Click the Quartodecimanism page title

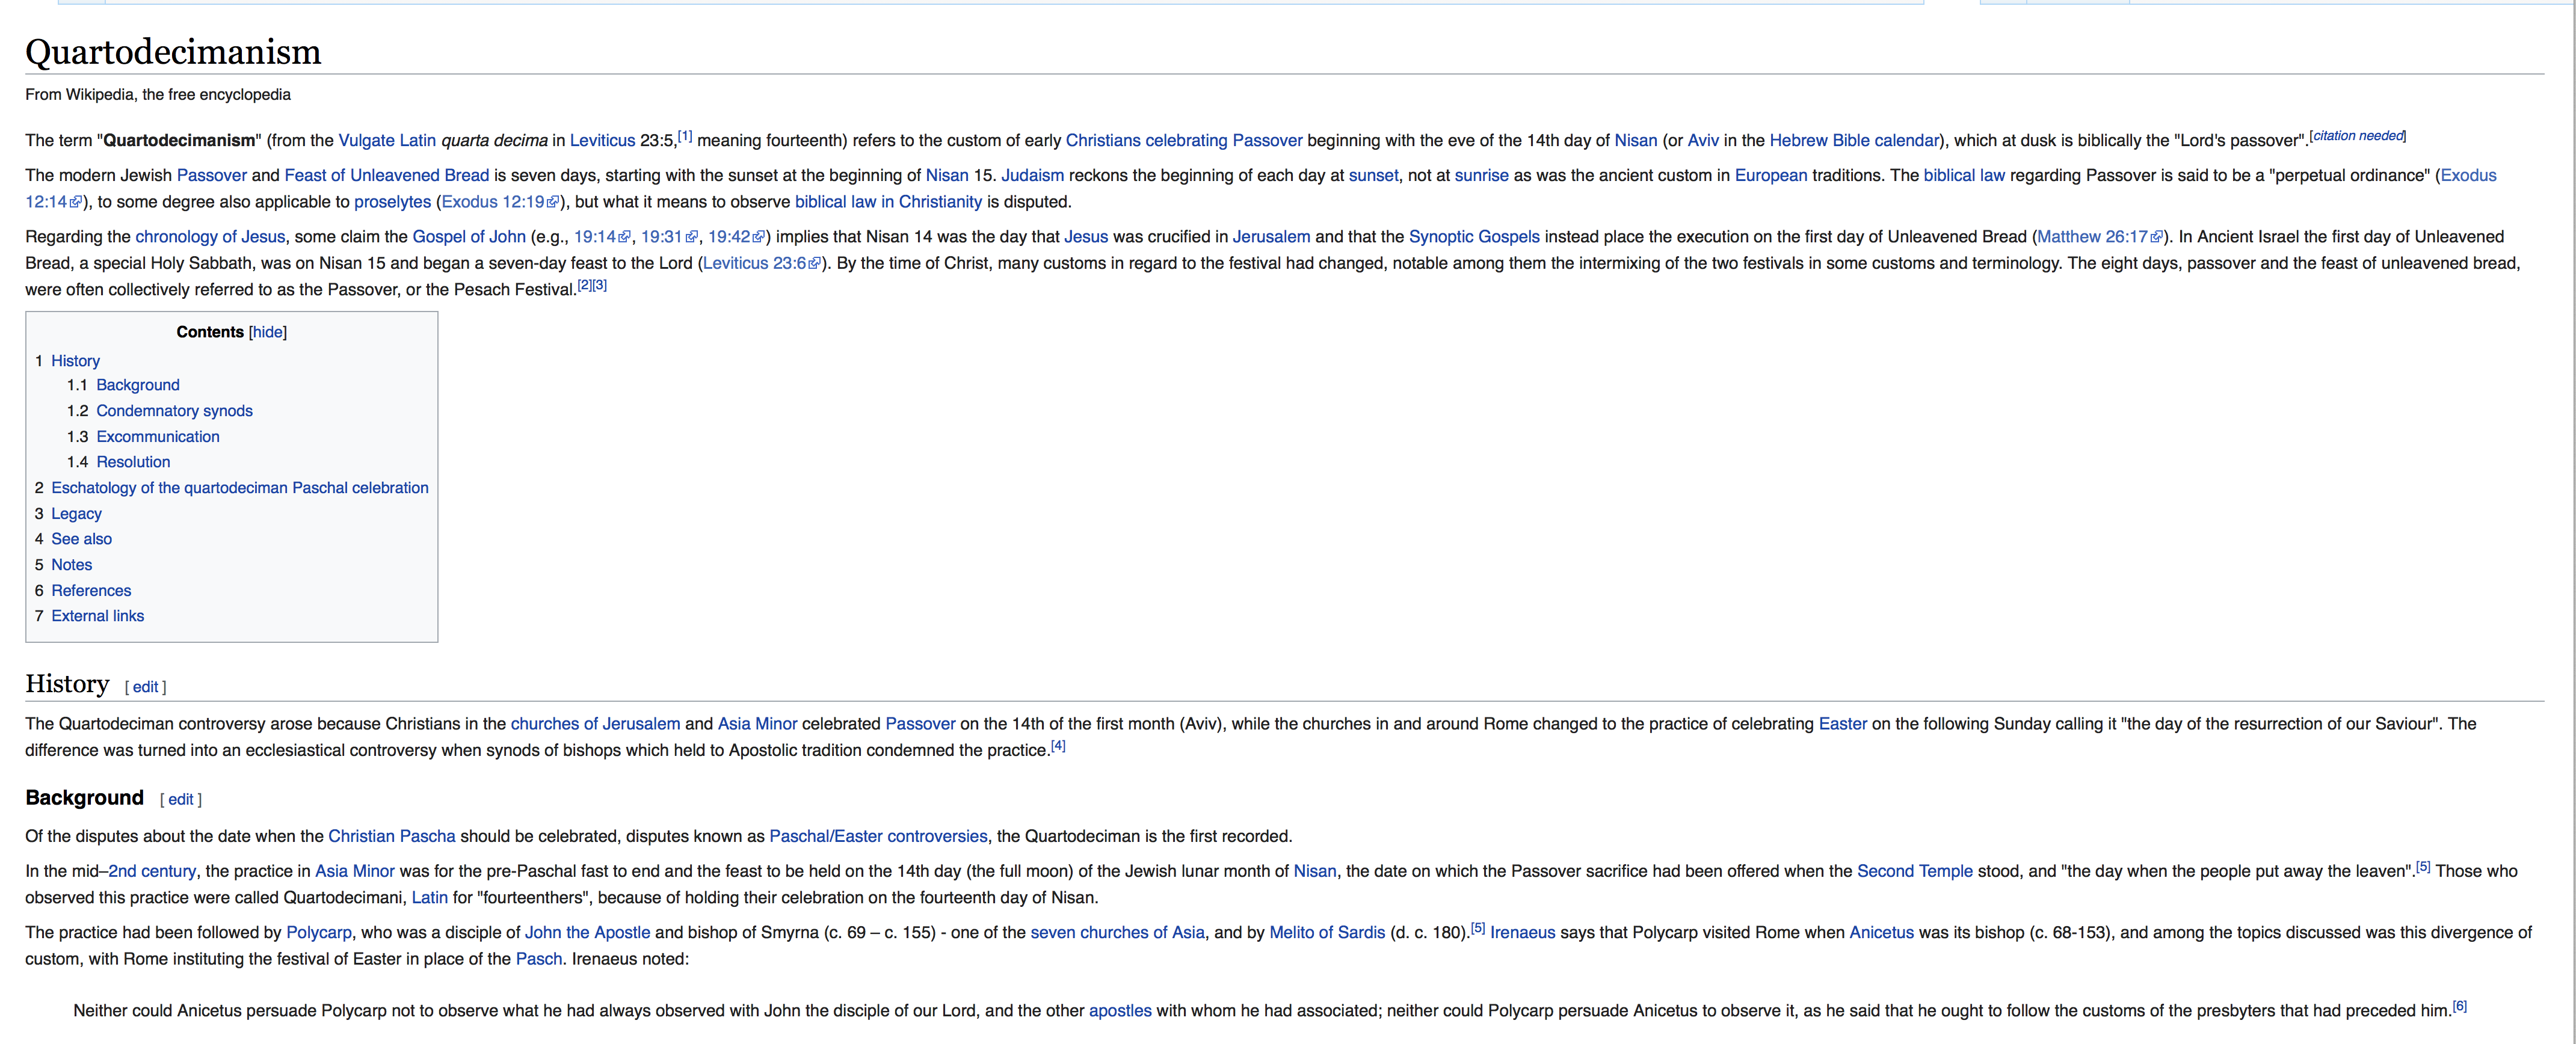pos(173,52)
